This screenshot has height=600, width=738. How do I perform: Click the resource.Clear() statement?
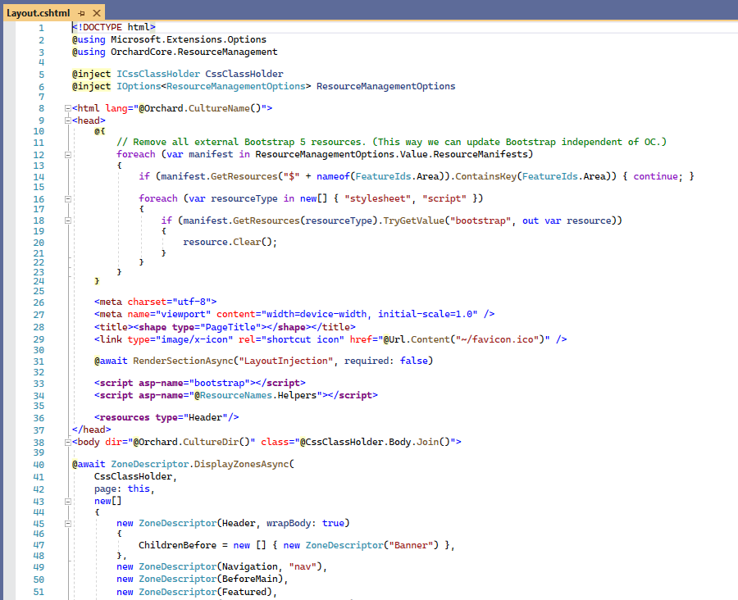pos(230,242)
